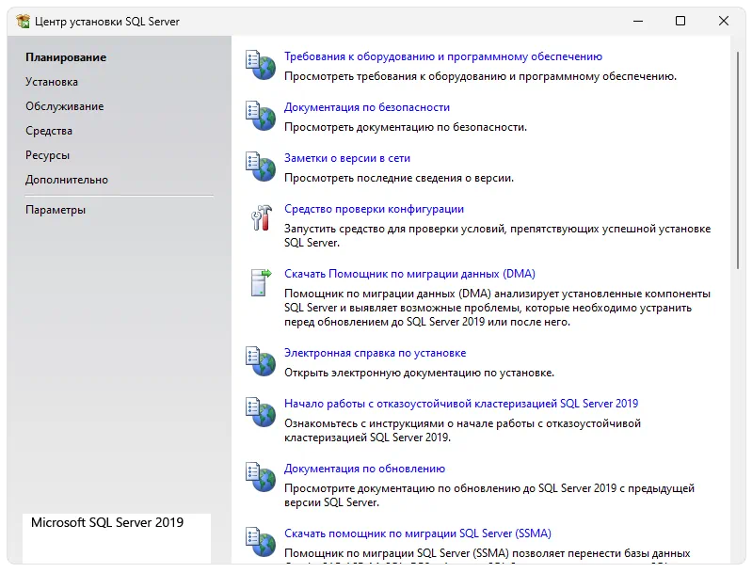Click Скачать Помощник по миграции данных (DMA)
752x573 pixels.
coord(409,274)
